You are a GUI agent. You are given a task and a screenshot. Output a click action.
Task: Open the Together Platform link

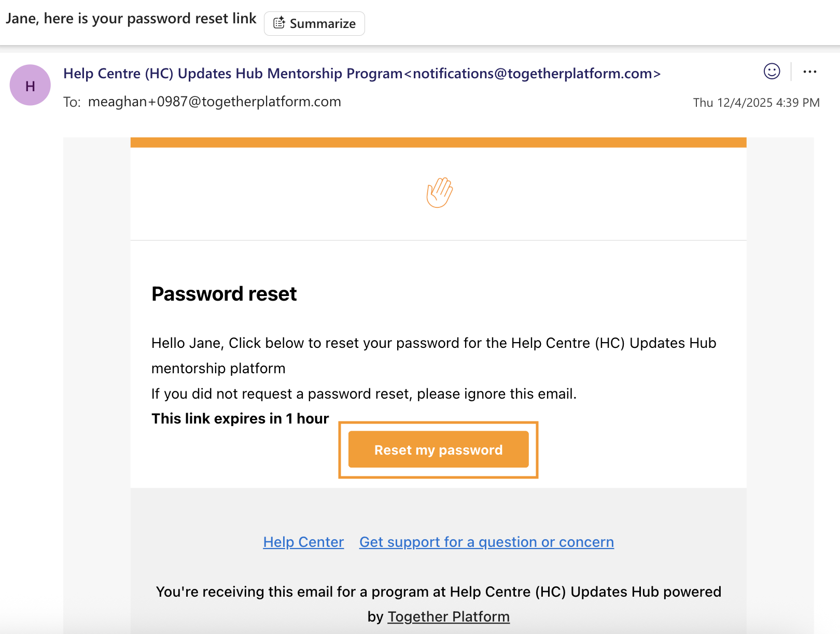[449, 617]
